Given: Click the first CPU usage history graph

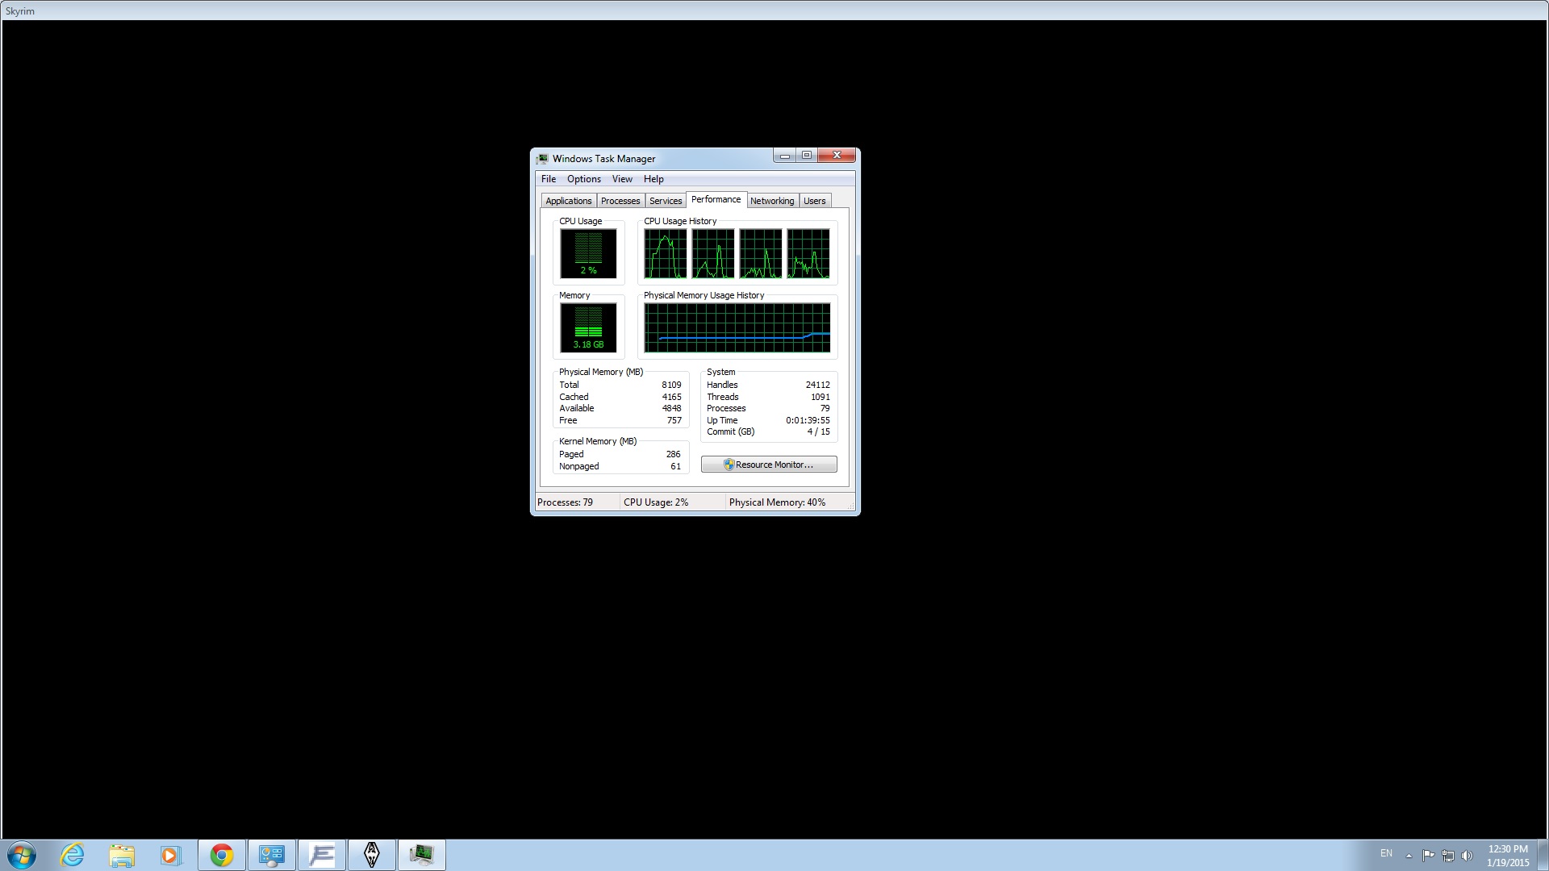Looking at the screenshot, I should 666,253.
